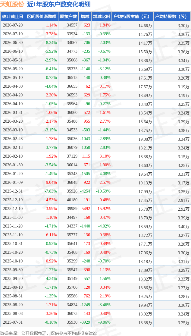Click the 天虹股份 stock name title
This screenshot has width=191, height=336.
click(x=12, y=4)
